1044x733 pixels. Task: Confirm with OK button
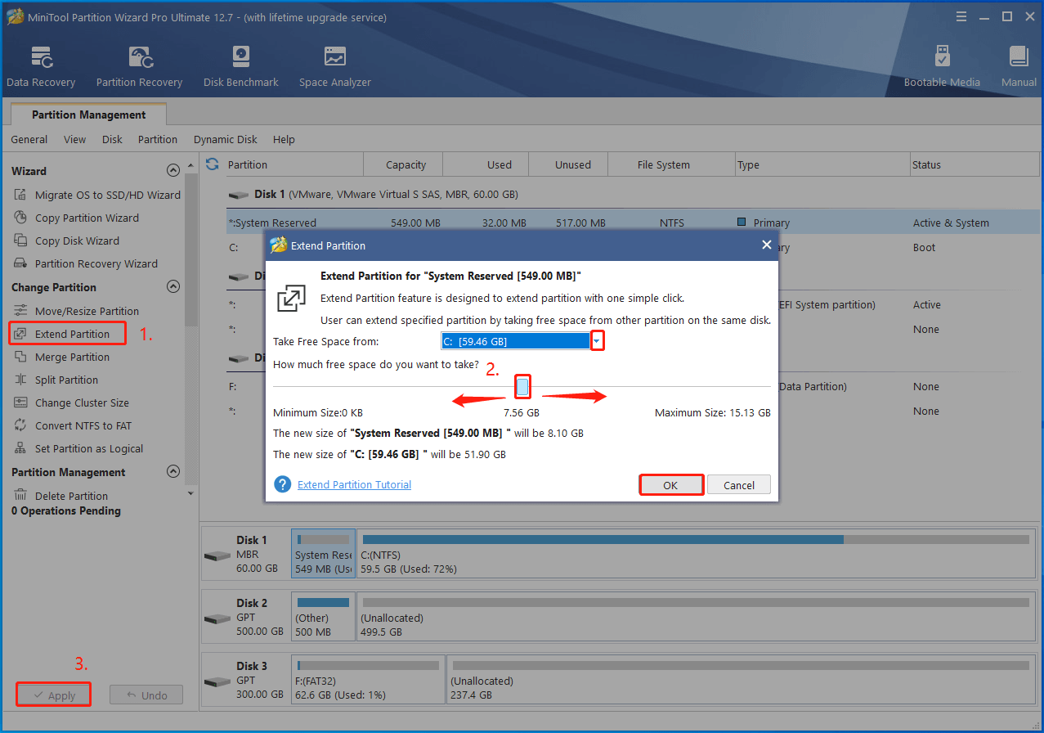[670, 485]
